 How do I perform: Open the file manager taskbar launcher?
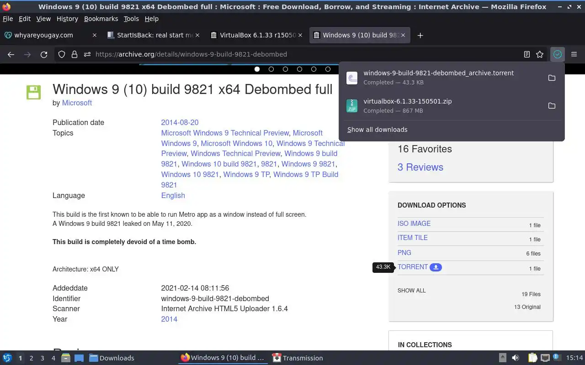[x=65, y=358]
